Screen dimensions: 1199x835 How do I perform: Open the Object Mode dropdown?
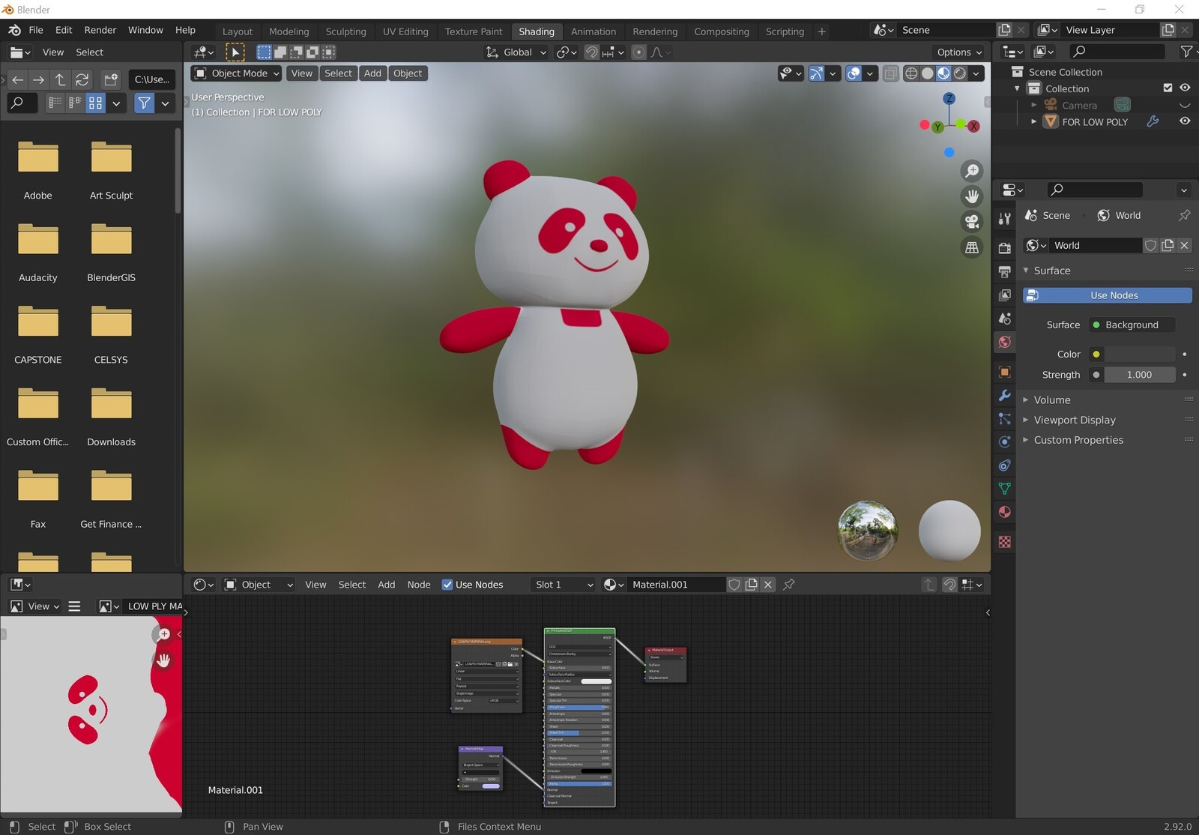(x=235, y=73)
